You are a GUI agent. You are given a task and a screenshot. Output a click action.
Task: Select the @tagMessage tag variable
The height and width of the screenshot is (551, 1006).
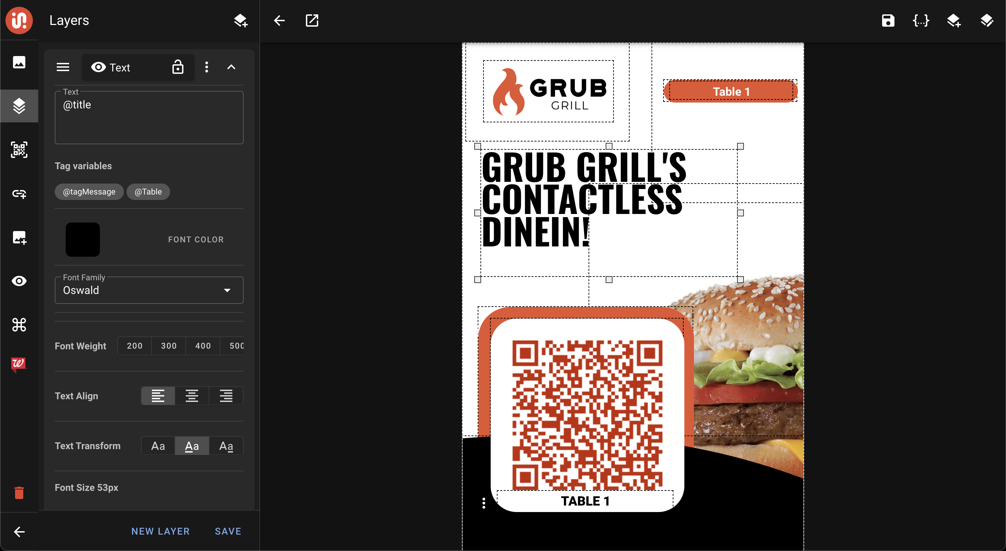[x=89, y=191]
